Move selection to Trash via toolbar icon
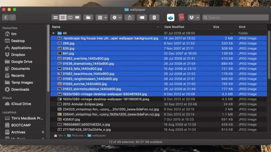Screen dimensions: 271x152 click(x=154, y=17)
